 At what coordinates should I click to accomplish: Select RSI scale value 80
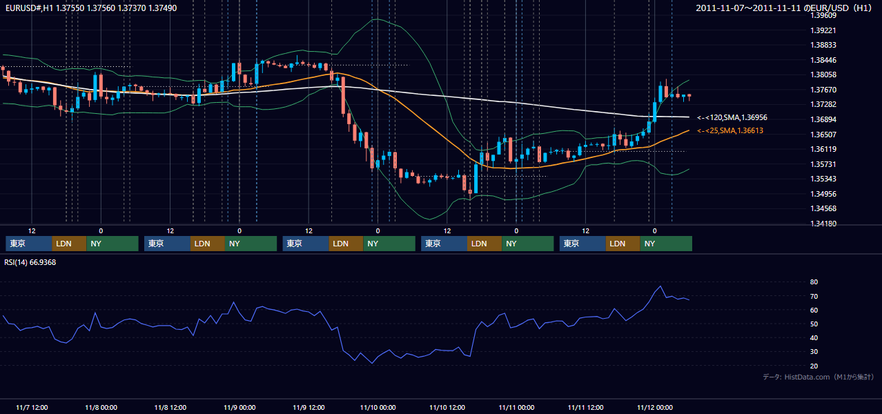pos(814,282)
